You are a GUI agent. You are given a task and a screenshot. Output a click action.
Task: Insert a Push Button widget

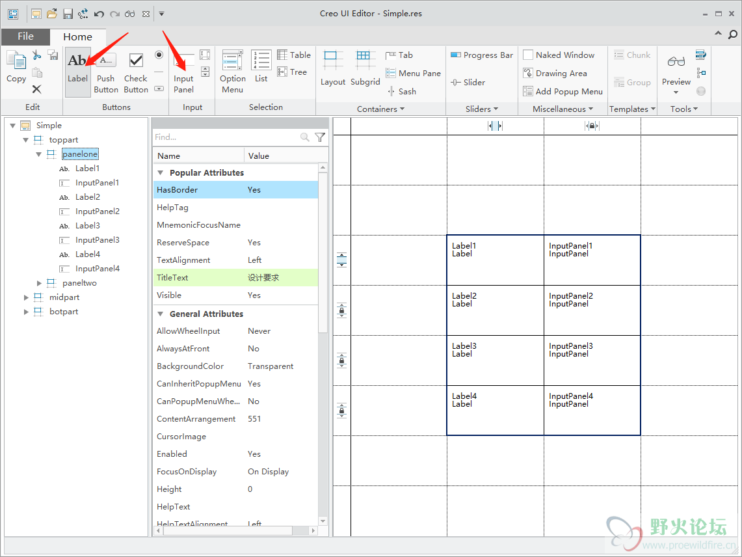coord(106,72)
